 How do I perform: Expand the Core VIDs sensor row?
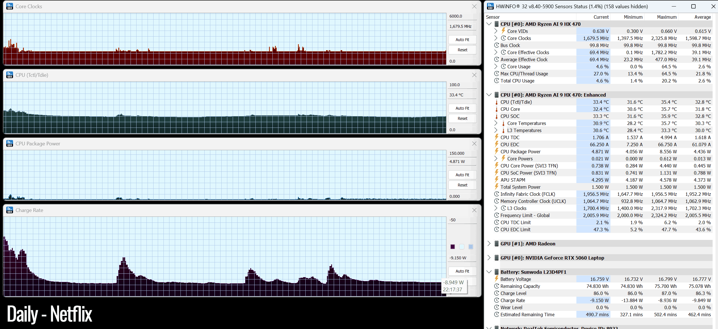point(496,31)
